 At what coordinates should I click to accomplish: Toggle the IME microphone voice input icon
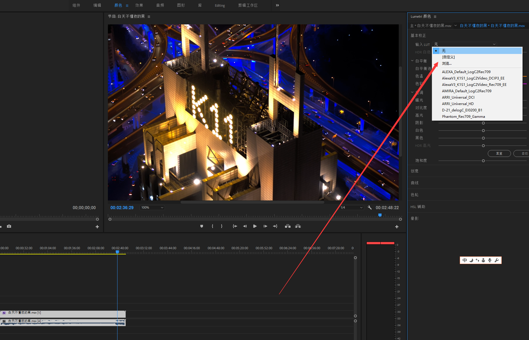(490, 260)
